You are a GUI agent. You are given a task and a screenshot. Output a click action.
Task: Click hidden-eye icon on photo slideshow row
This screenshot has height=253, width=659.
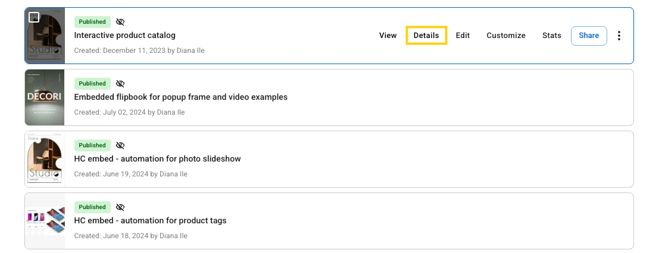click(120, 146)
